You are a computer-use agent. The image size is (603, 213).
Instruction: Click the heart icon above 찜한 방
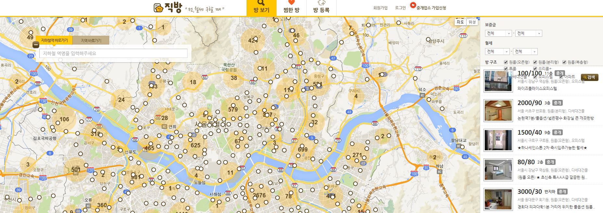[291, 3]
